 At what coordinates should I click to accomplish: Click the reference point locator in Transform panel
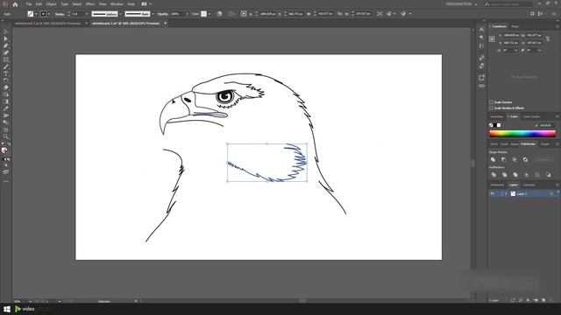tap(493, 38)
